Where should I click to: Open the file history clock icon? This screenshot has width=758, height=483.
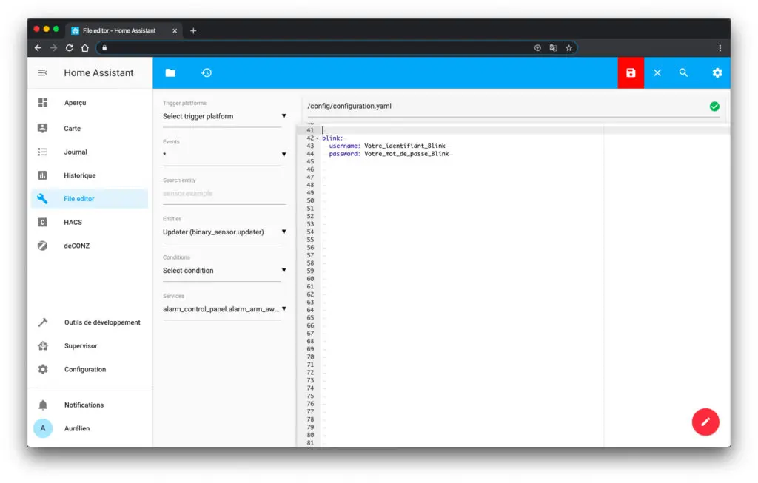tap(207, 73)
